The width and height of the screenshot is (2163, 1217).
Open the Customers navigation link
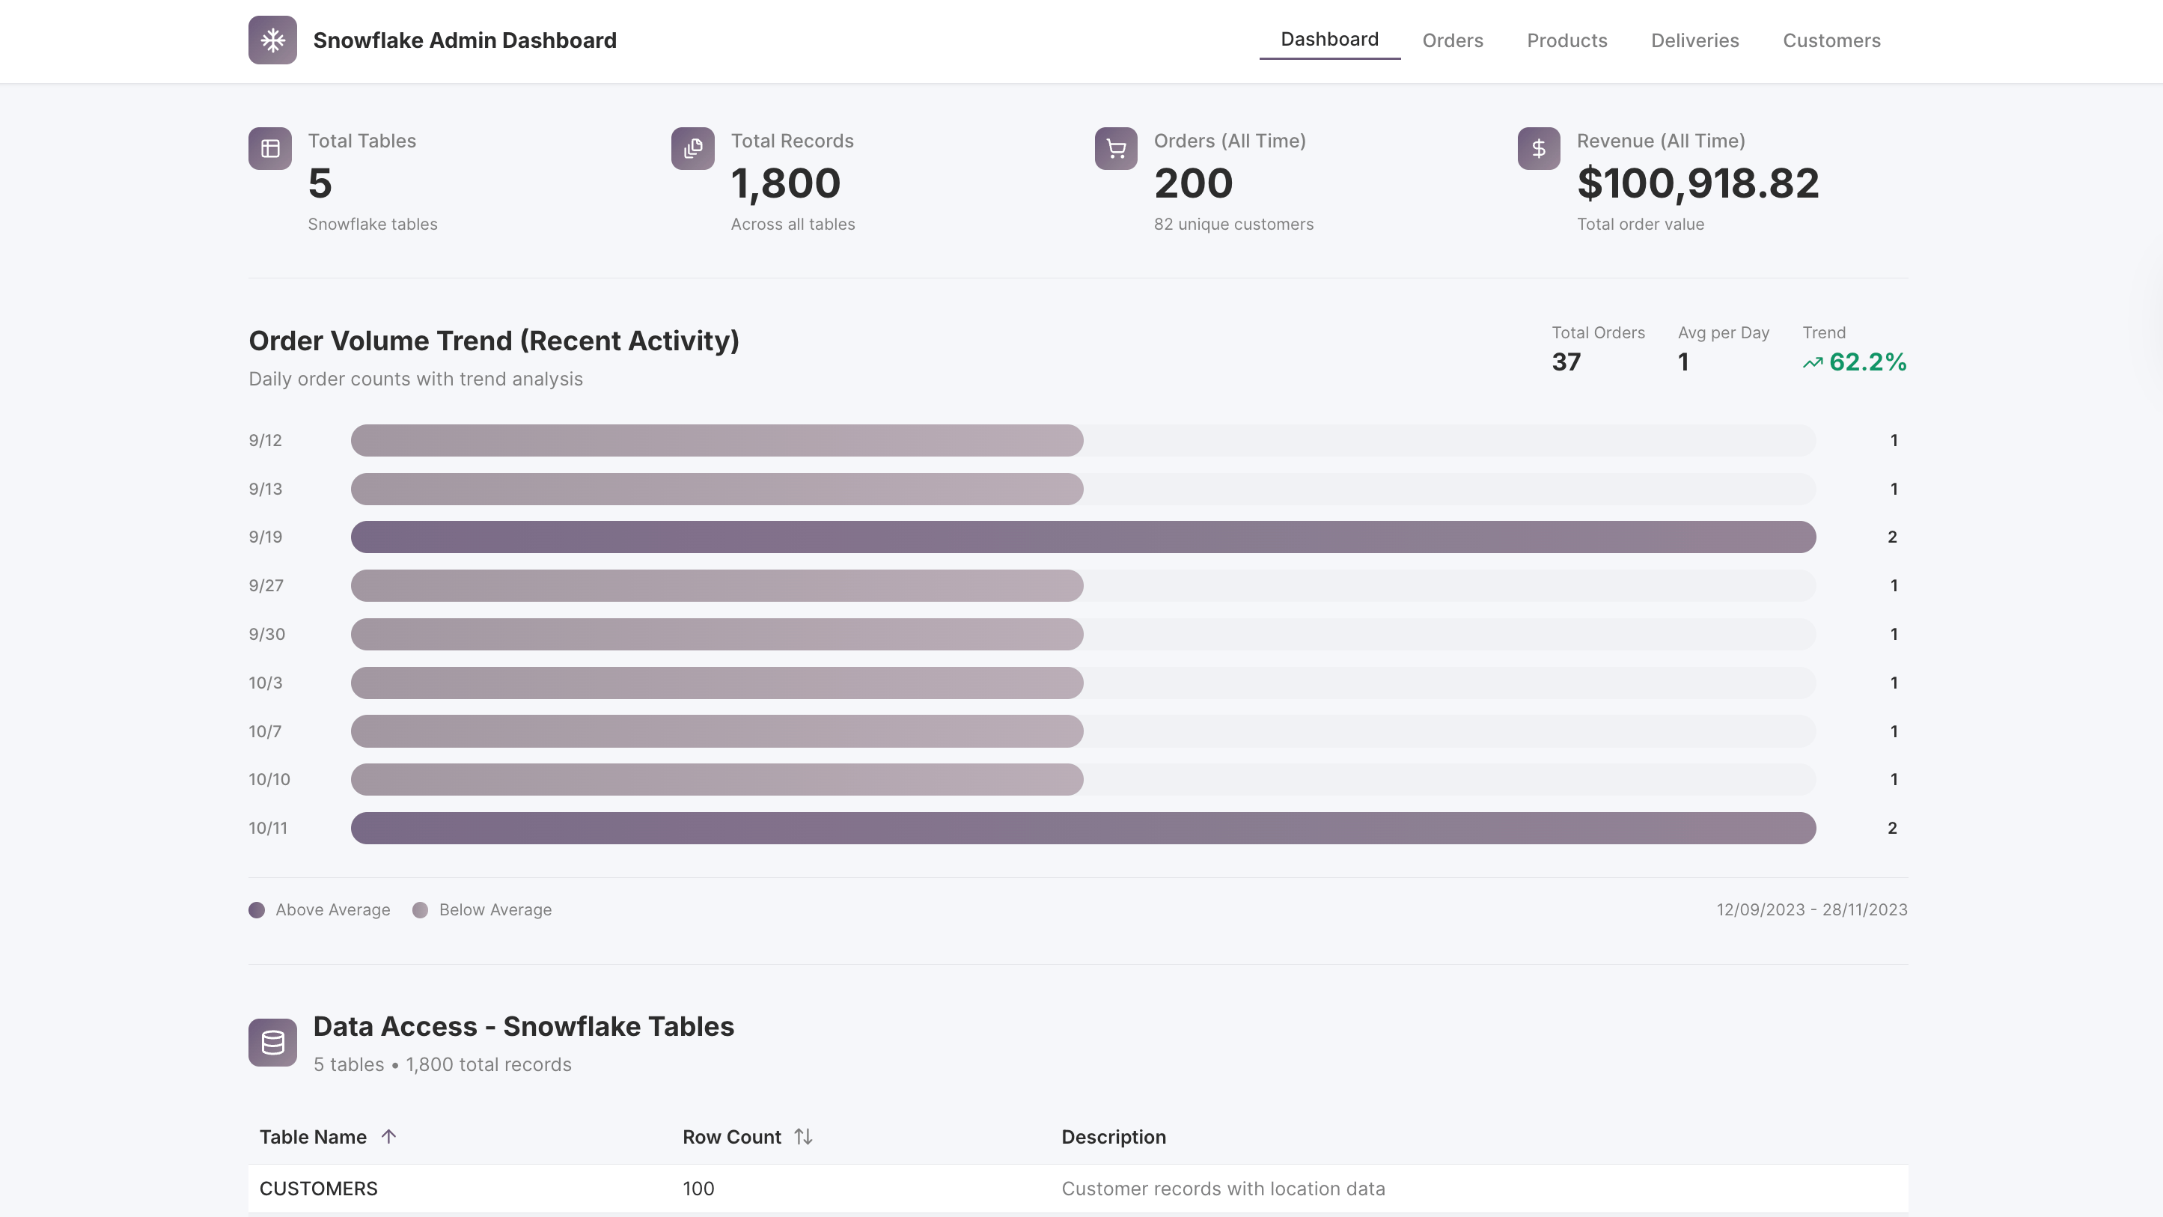[1831, 40]
